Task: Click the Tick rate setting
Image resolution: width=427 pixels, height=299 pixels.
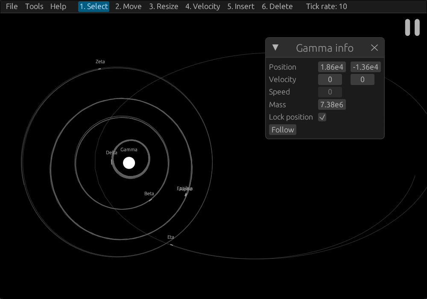Action: [327, 6]
